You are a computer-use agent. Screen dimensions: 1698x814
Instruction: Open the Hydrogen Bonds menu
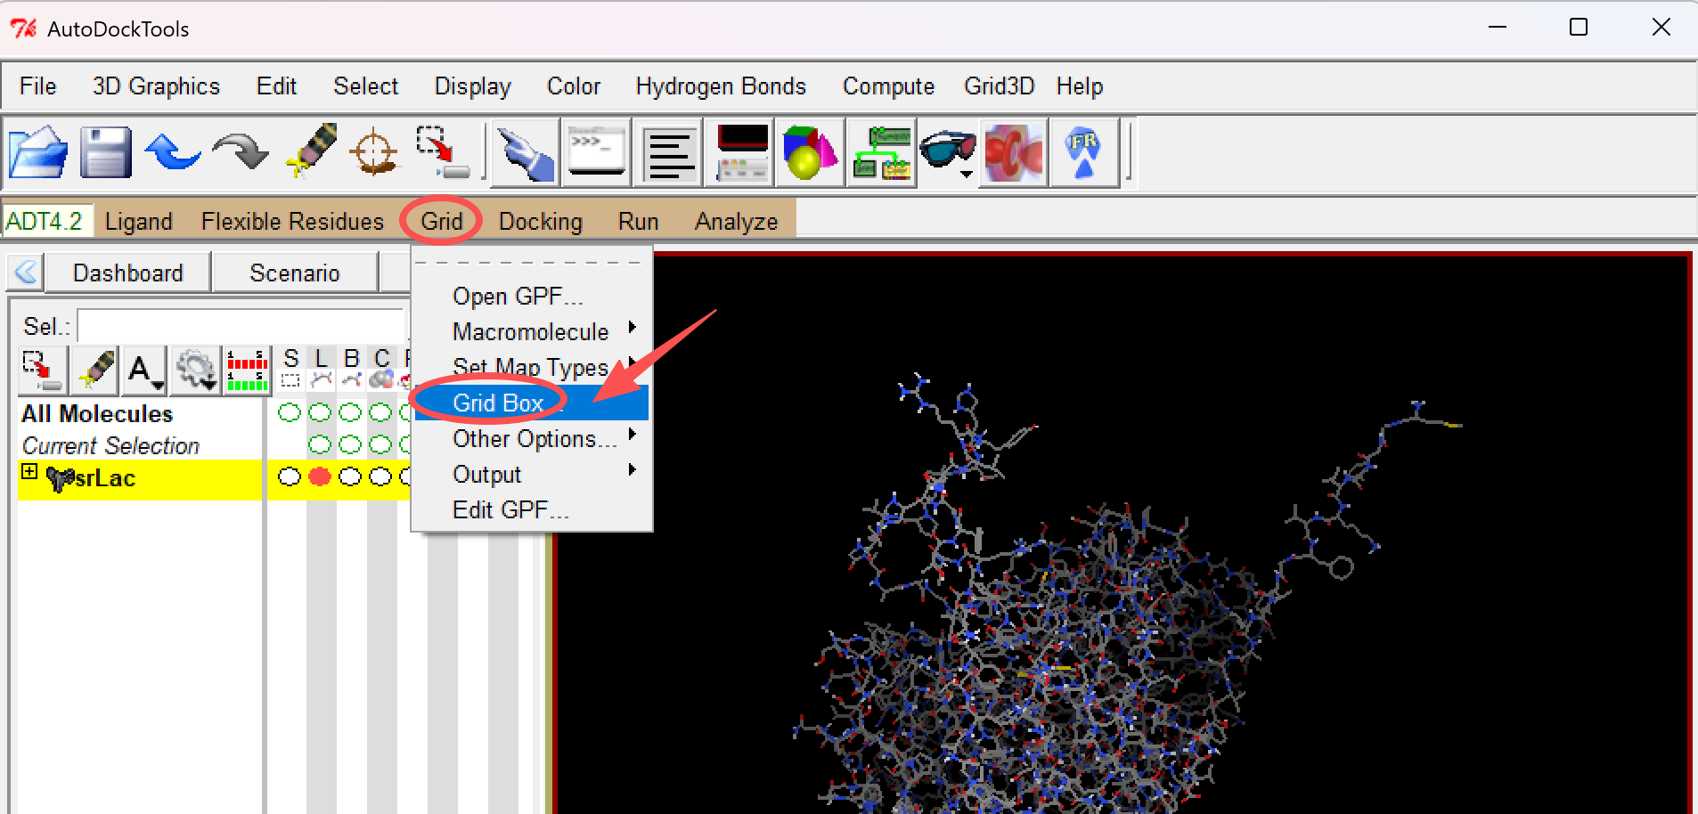(721, 86)
